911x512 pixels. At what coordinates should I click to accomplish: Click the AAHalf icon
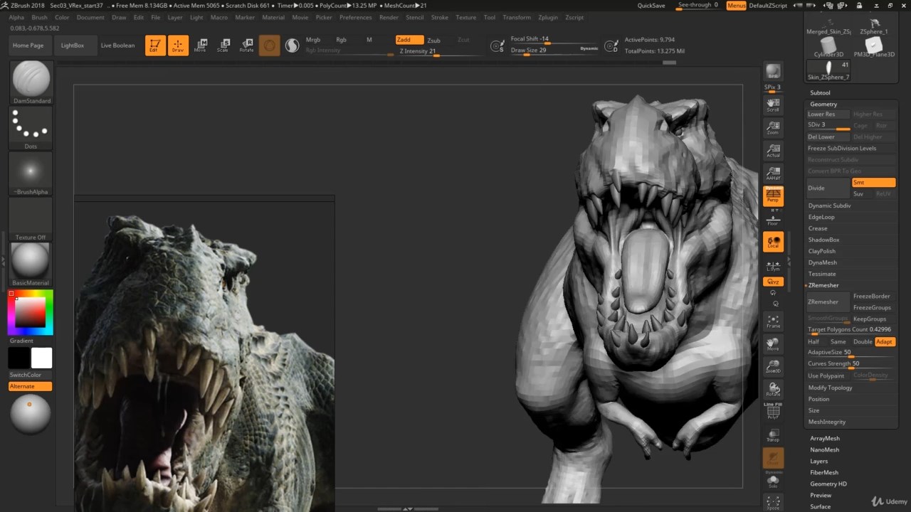click(773, 174)
